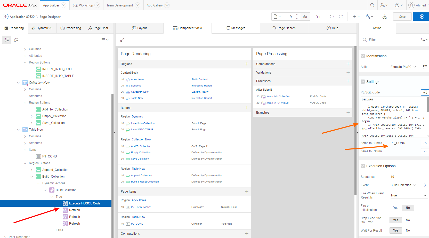This screenshot has height=238, width=429.
Task: Open the Action type dropdown
Action: point(403,67)
